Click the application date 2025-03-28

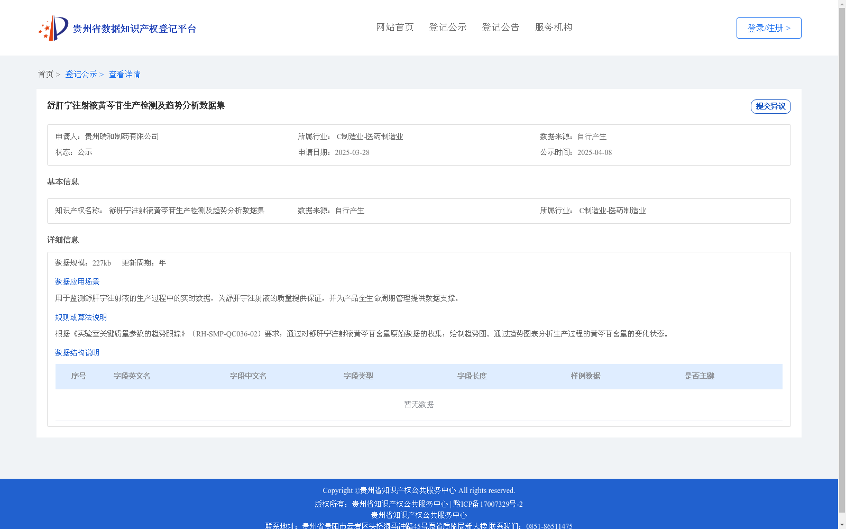pos(352,152)
